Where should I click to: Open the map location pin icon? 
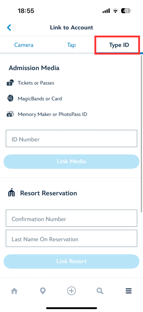pos(43,291)
